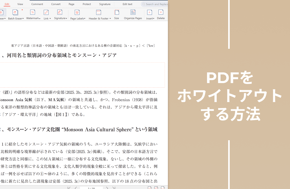Click the Watermark tool icon
The image size is (290, 189).
tap(33, 12)
